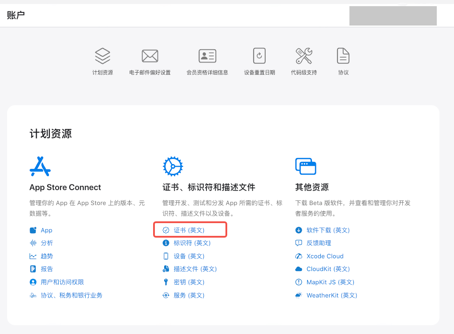Open the 计划资源 layers icon
The height and width of the screenshot is (334, 454).
[x=102, y=56]
